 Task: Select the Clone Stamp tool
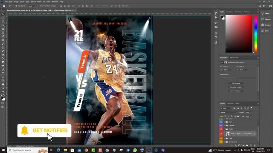click(3, 47)
